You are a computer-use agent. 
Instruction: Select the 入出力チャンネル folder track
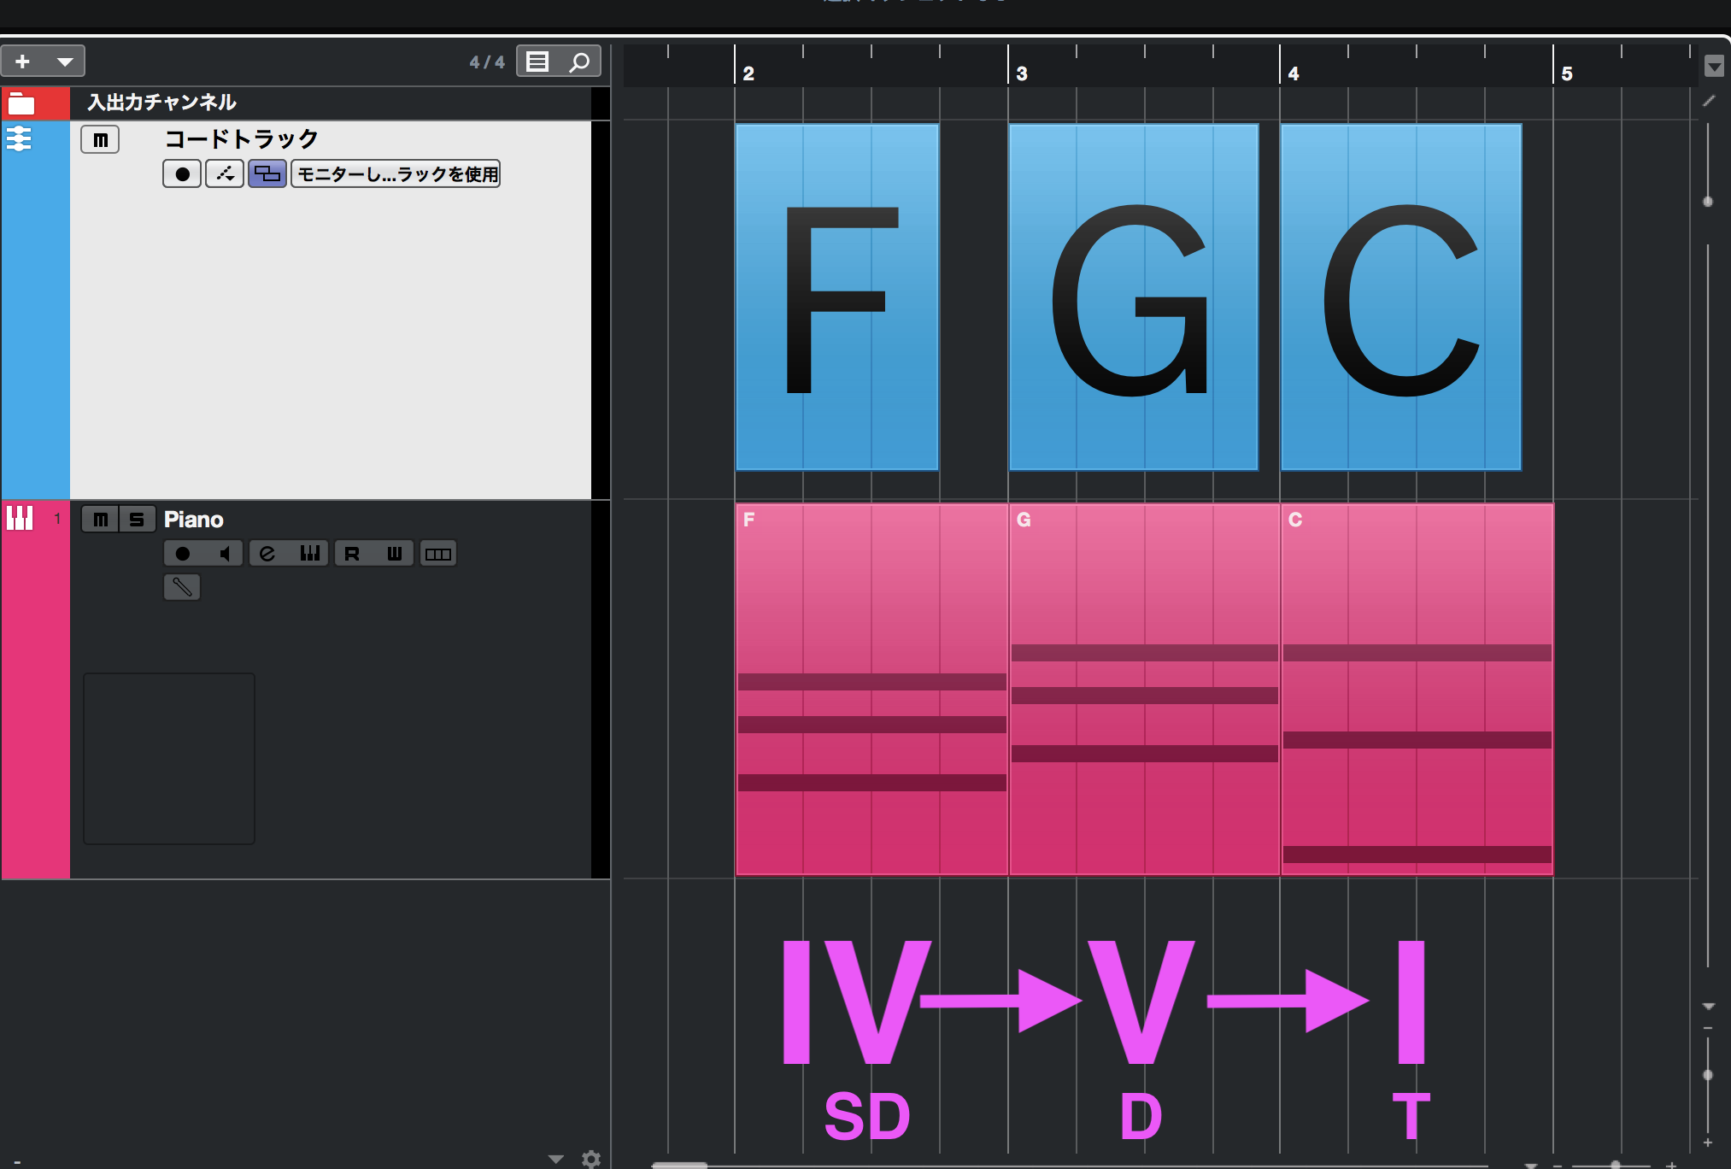[162, 103]
